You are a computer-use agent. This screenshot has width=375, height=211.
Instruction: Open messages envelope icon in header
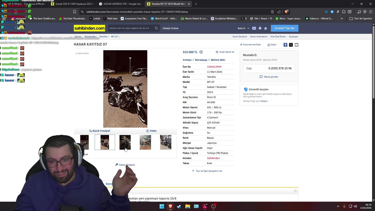point(254,28)
